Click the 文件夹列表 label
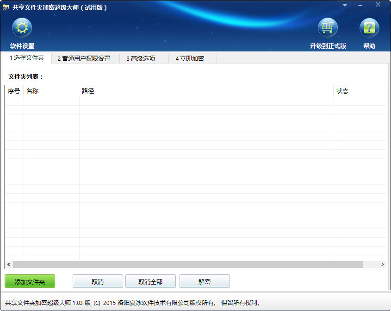The image size is (391, 311). click(x=25, y=76)
